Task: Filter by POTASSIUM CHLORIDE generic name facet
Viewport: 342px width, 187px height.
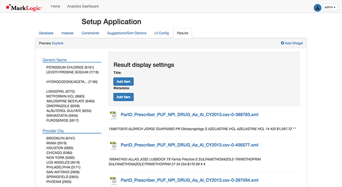Action: click(x=70, y=67)
